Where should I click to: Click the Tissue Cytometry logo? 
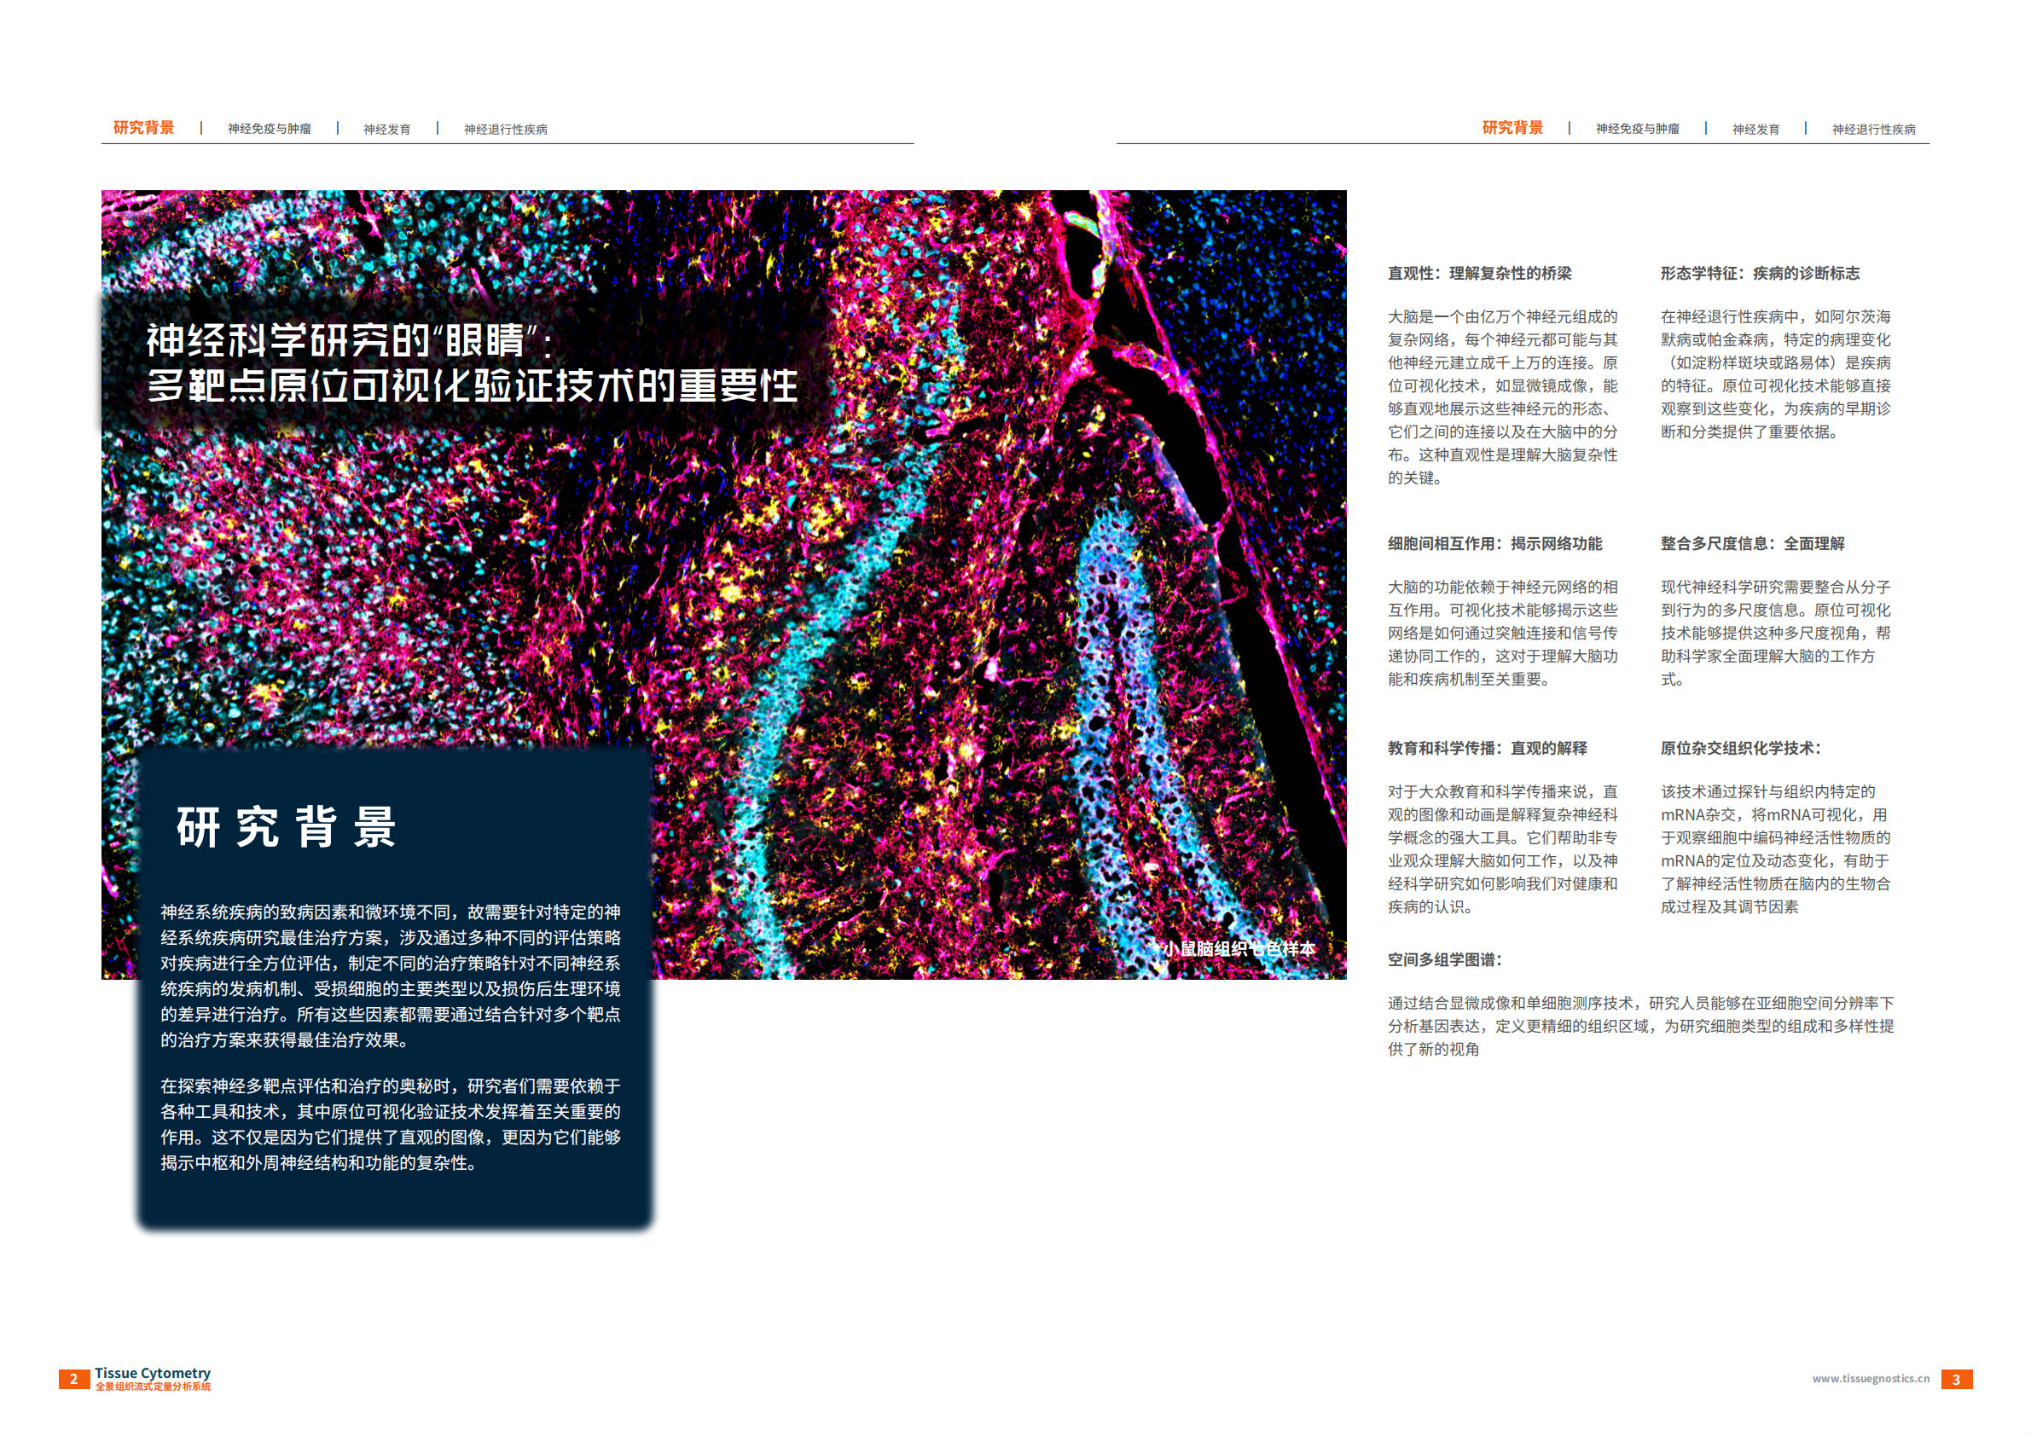pyautogui.click(x=152, y=1378)
